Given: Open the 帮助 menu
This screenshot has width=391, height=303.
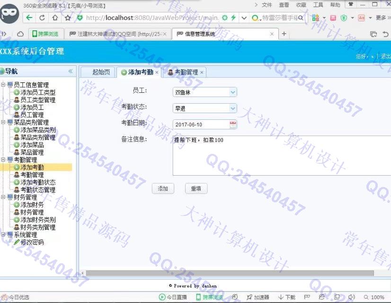Looking at the screenshot, I should coord(335,5).
